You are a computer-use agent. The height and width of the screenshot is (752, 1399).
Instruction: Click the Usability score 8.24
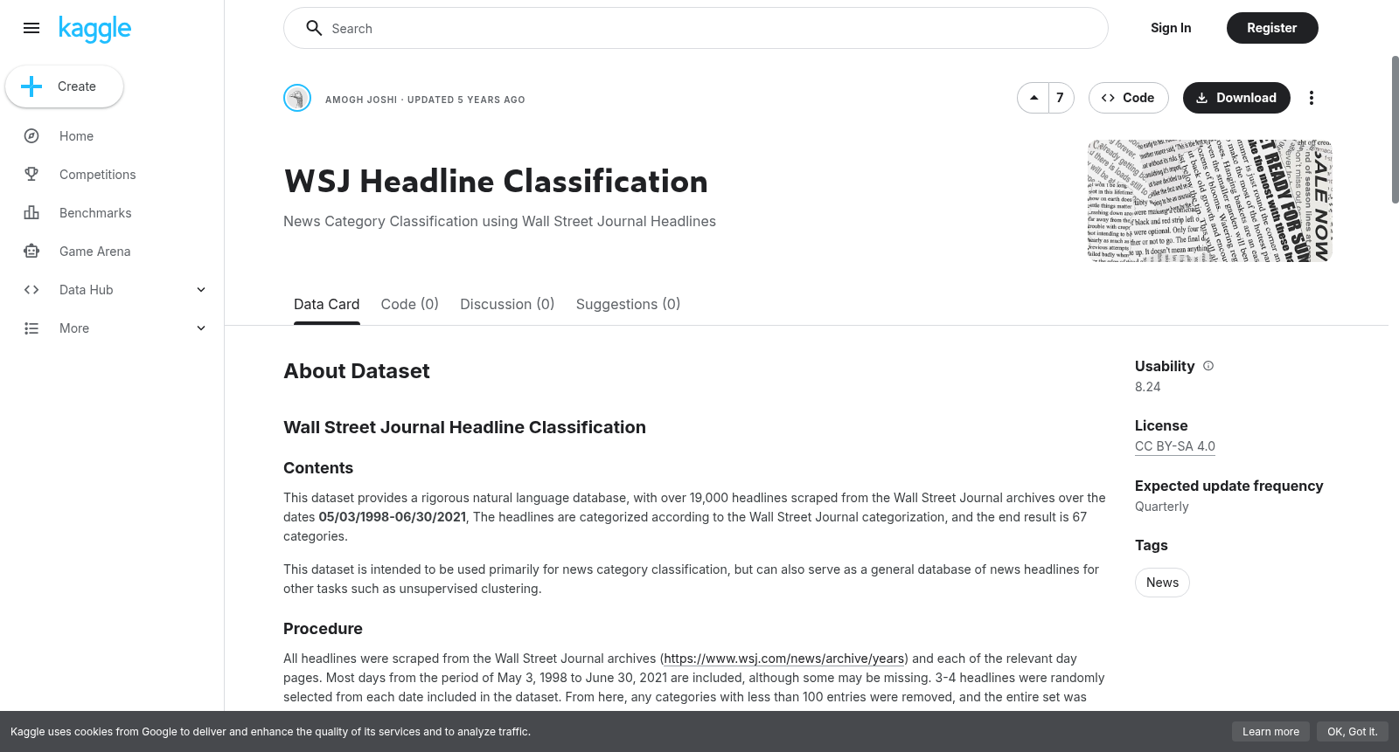click(1148, 387)
